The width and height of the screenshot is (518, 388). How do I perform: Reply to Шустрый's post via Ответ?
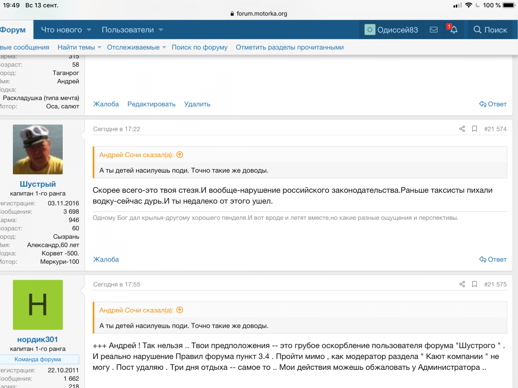(x=493, y=259)
